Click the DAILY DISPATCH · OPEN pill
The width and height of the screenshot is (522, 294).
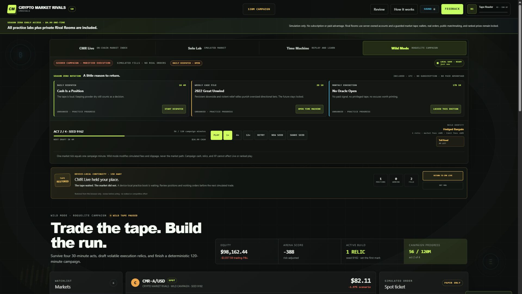186,63
